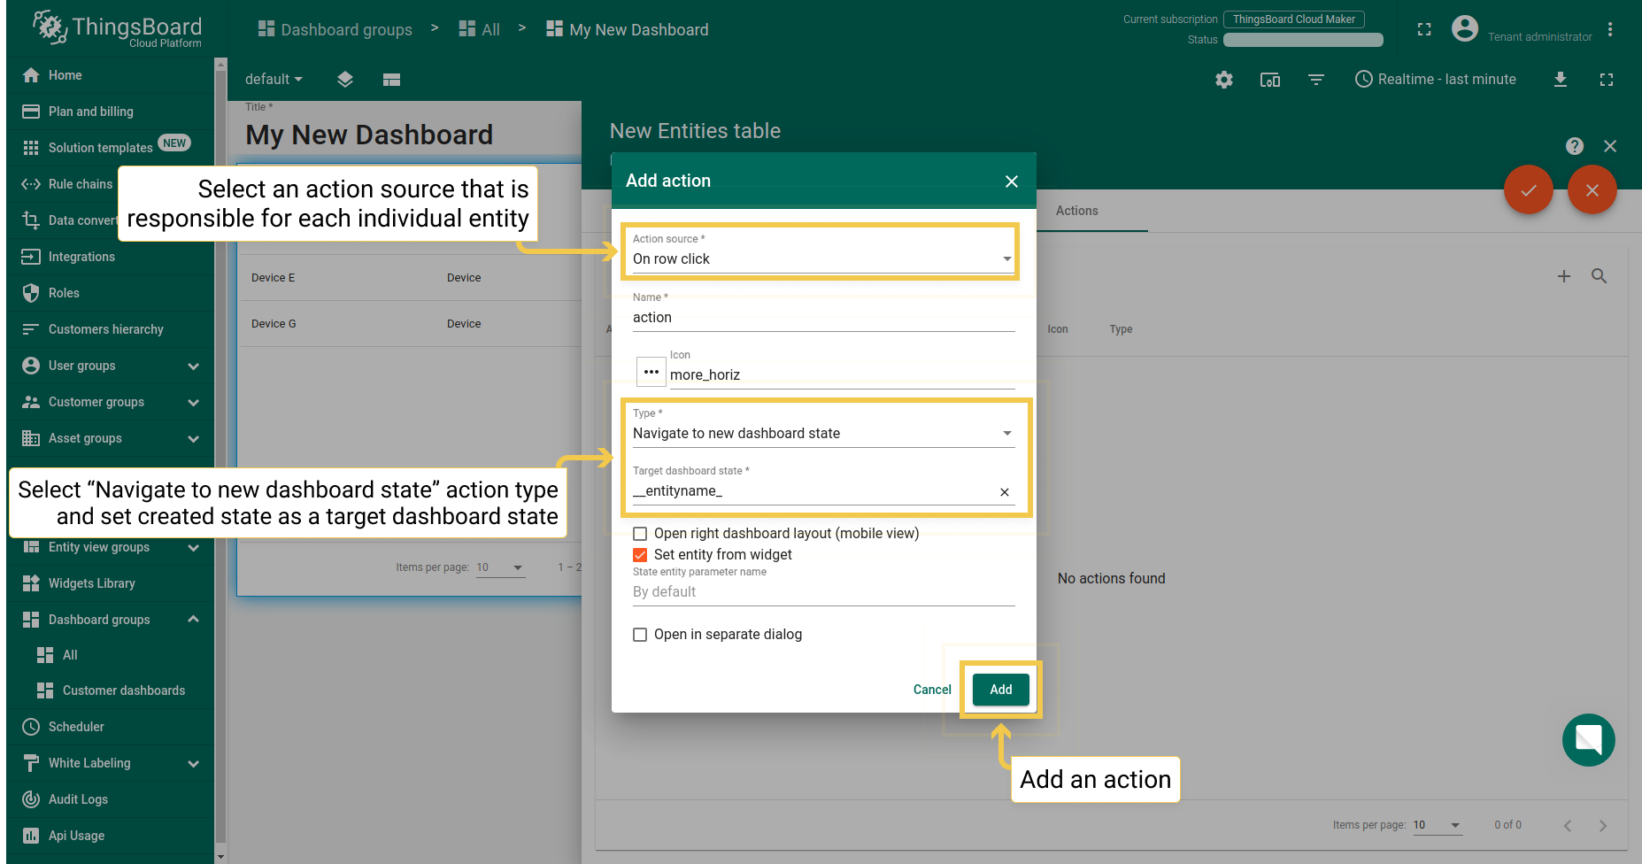The height and width of the screenshot is (864, 1642).
Task: Expand Asset groups submenu
Action: click(x=193, y=438)
